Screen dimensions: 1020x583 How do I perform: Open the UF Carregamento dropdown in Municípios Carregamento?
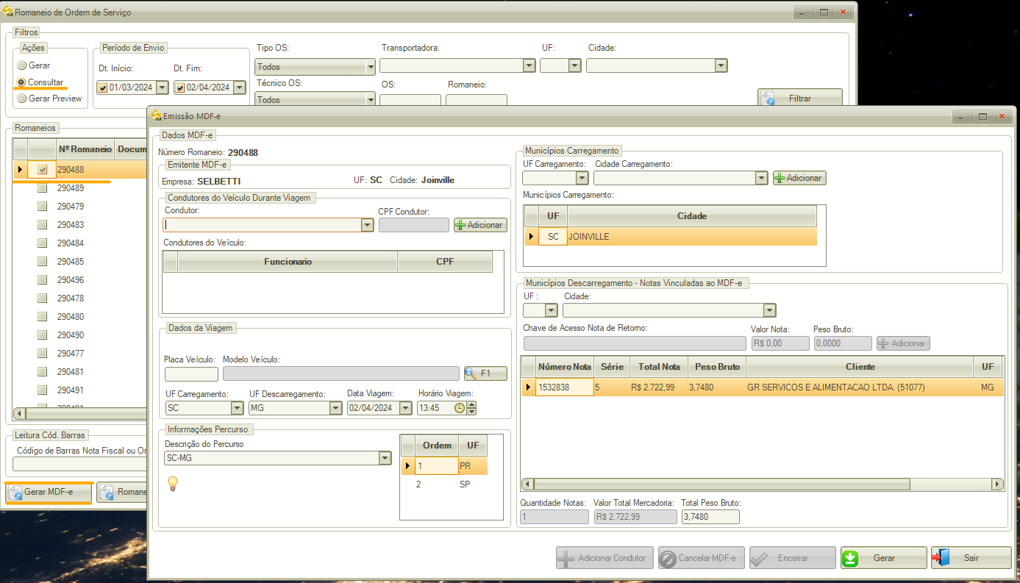point(582,178)
